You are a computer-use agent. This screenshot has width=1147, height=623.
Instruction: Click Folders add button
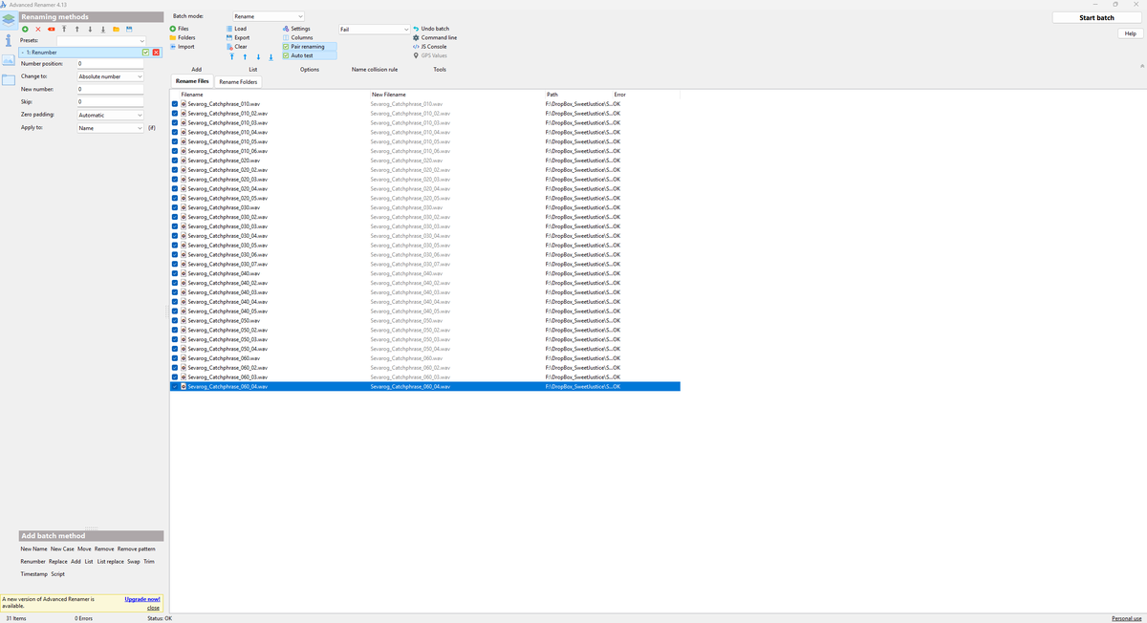coord(183,37)
